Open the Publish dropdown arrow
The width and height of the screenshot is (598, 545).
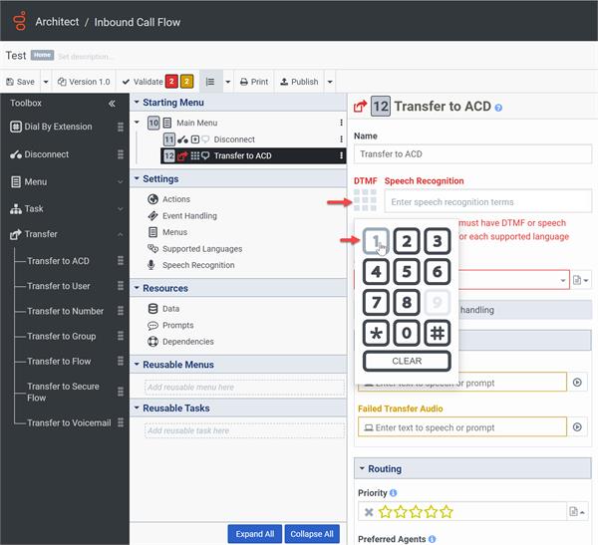(330, 82)
